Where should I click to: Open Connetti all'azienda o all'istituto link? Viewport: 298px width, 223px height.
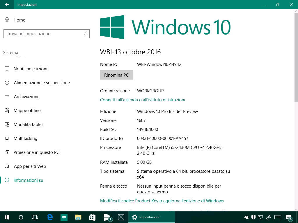tap(143, 100)
